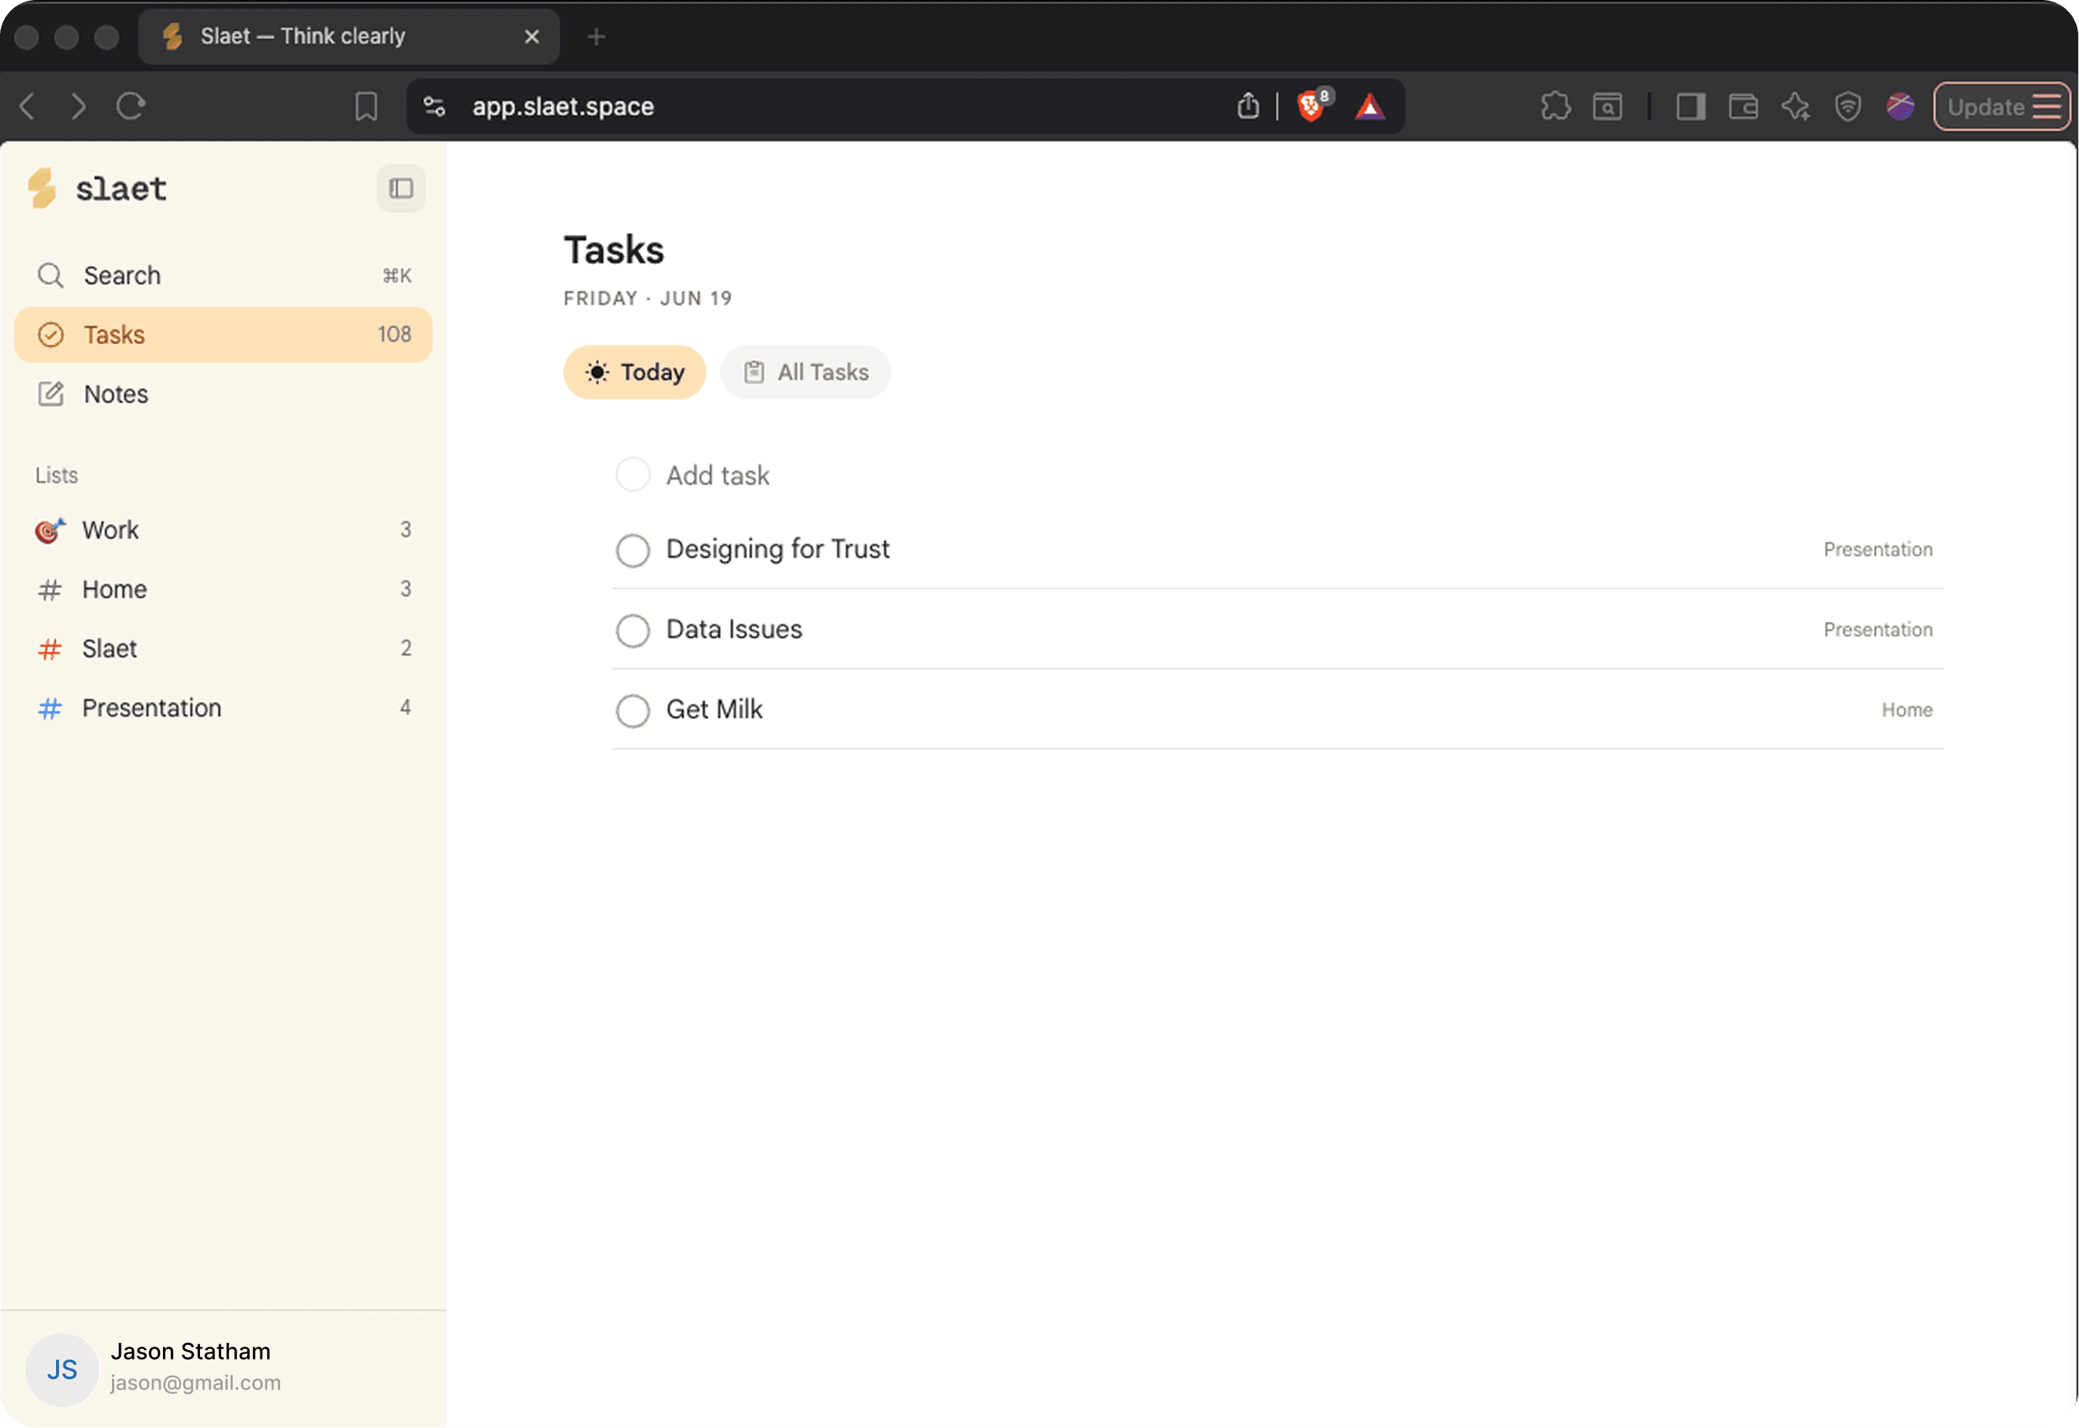
Task: Click the Notes pencil icon
Action: [50, 394]
